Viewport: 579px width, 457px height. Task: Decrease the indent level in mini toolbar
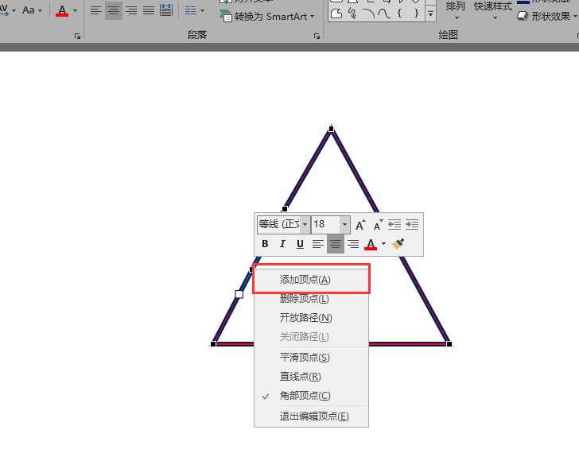pos(394,224)
